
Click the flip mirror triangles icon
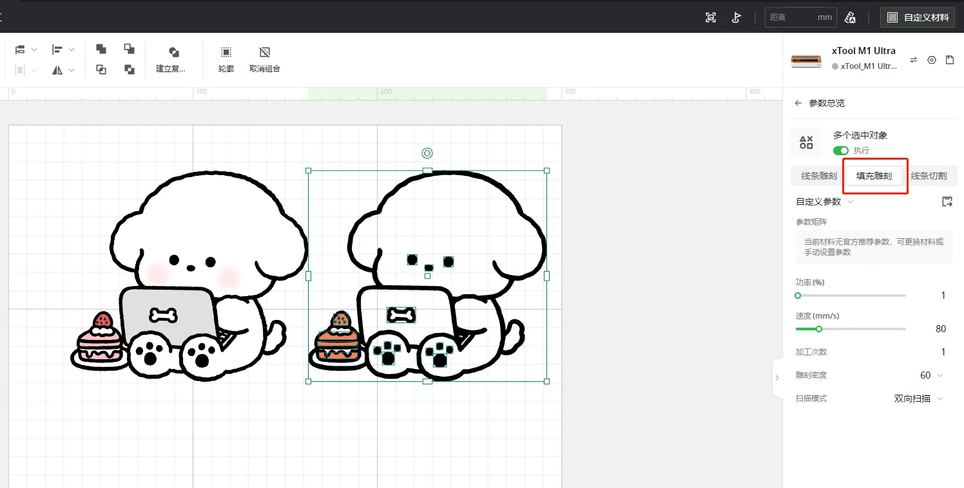[x=57, y=70]
